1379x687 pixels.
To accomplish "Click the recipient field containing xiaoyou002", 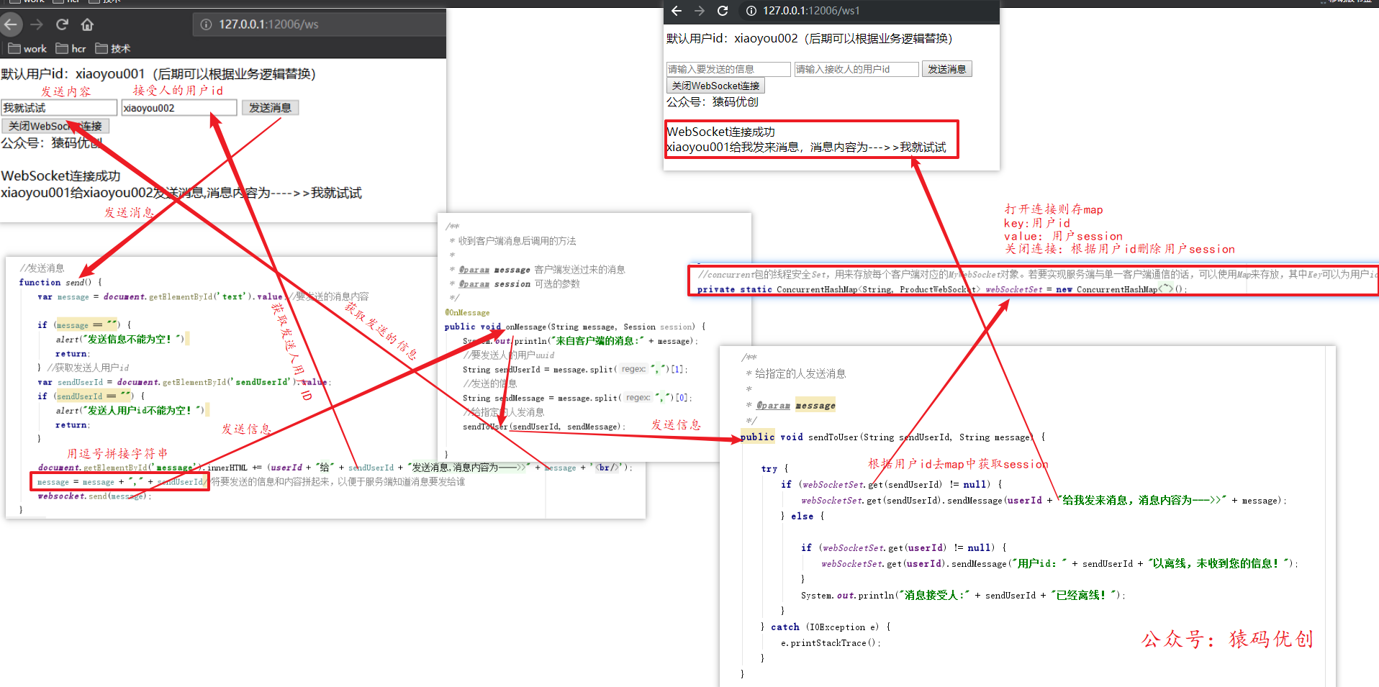I will pyautogui.click(x=179, y=108).
